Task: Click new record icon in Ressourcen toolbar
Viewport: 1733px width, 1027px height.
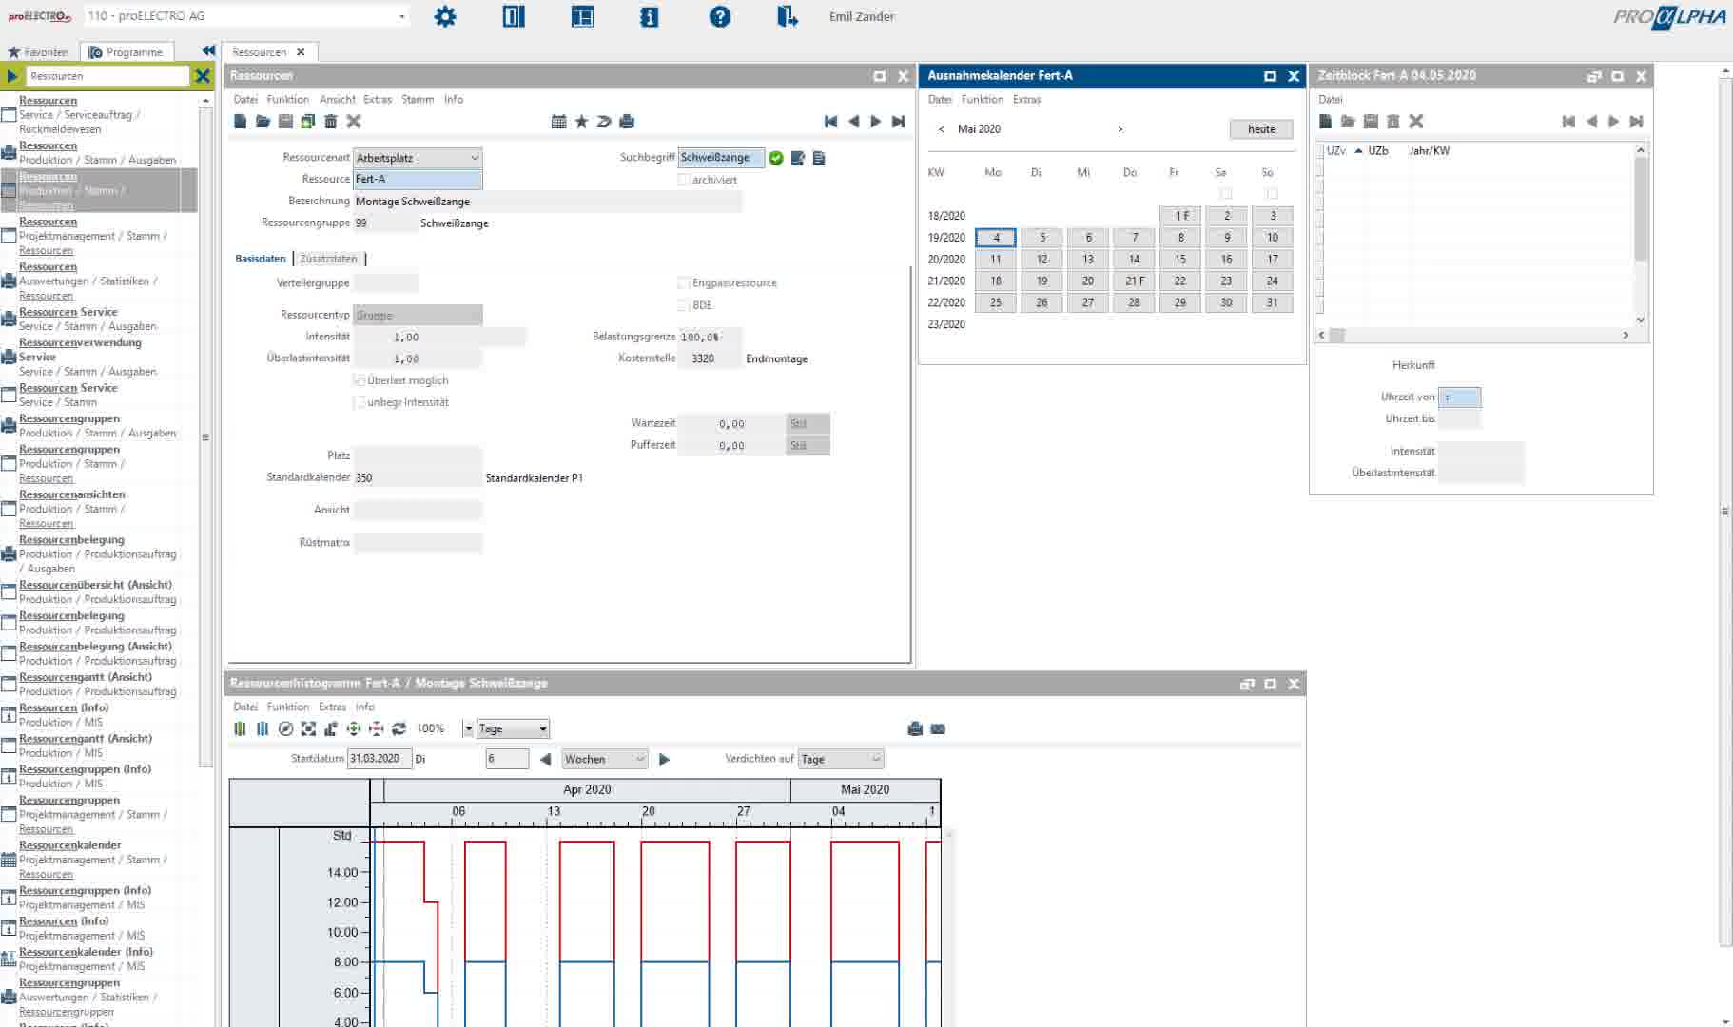Action: pos(241,122)
